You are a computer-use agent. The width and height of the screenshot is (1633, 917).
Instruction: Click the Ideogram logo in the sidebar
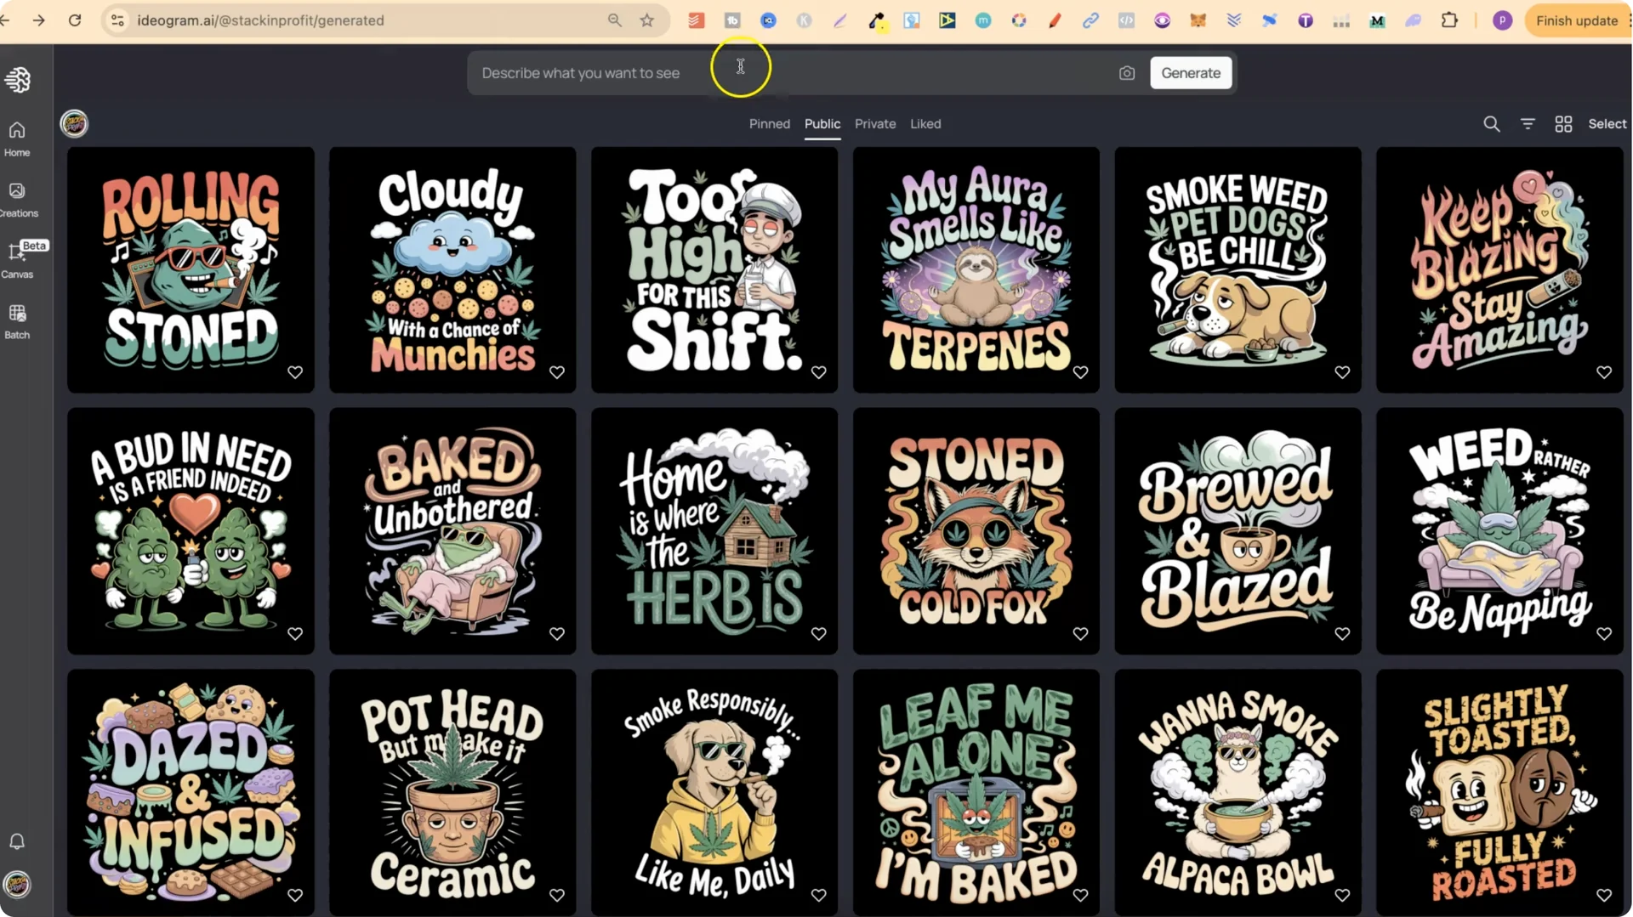tap(17, 79)
